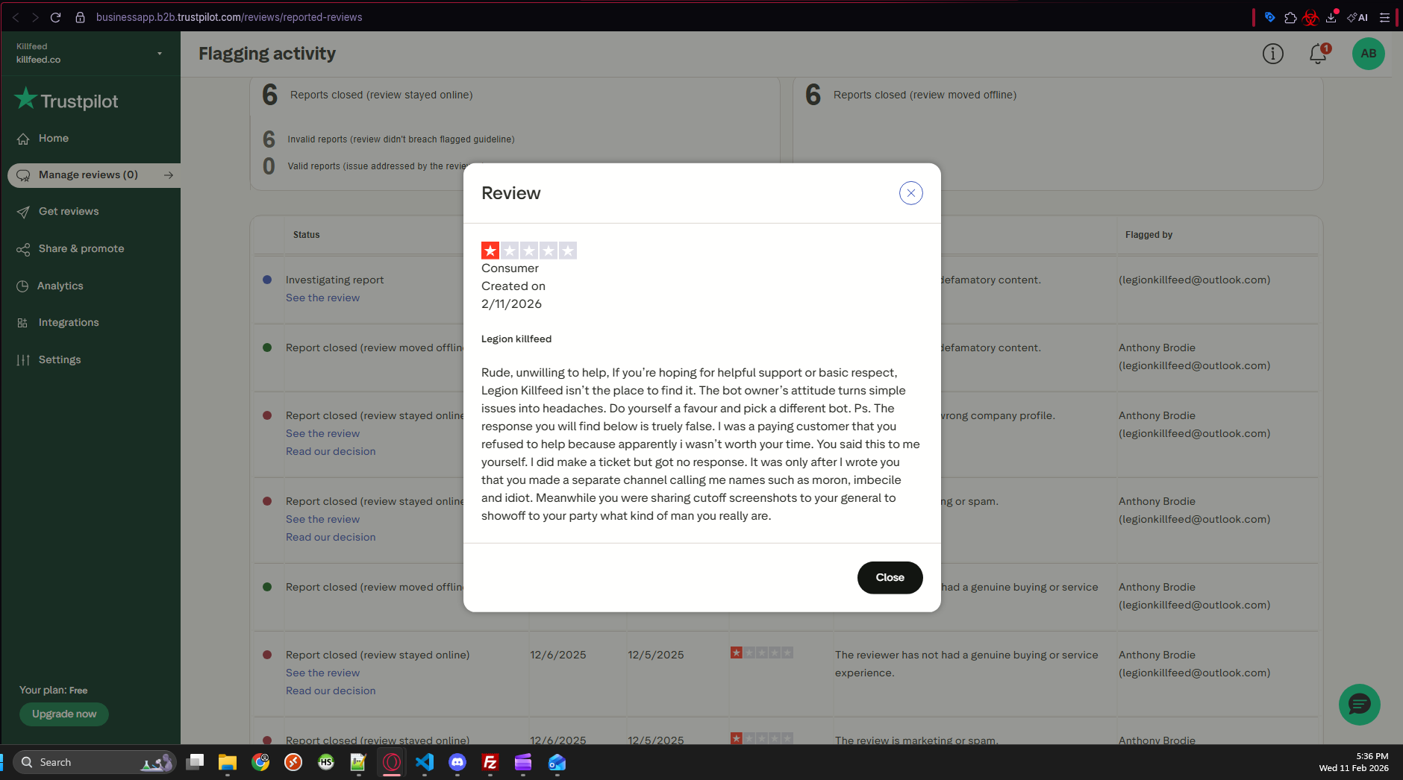
Task: Open Read our decision in 12/6/2025 genuine experience row
Action: (x=331, y=691)
